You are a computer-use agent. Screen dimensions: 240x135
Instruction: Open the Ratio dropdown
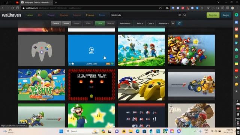tap(139, 23)
